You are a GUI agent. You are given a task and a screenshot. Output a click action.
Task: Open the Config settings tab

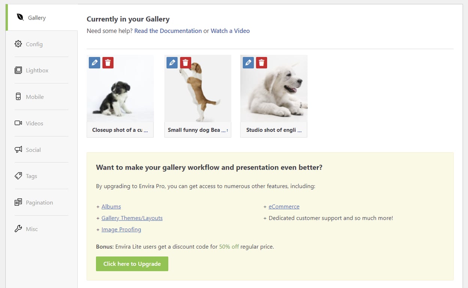click(18, 44)
